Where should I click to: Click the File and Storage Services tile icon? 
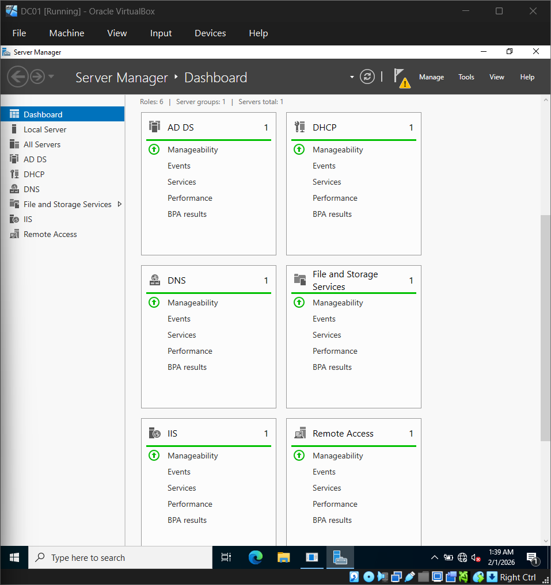[299, 279]
